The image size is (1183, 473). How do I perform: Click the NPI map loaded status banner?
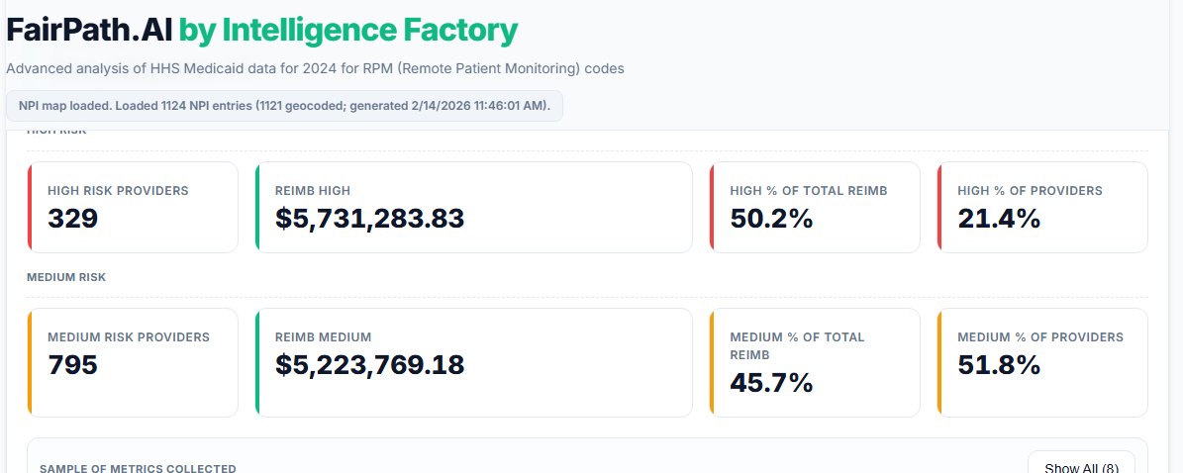[284, 105]
